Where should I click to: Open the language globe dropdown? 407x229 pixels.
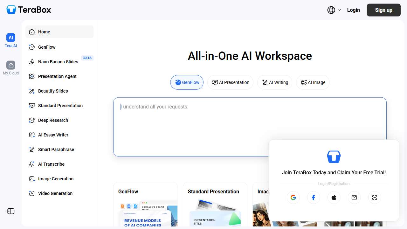tap(334, 10)
